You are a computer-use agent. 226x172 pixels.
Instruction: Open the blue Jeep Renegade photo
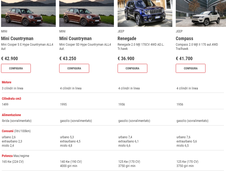point(145,13)
